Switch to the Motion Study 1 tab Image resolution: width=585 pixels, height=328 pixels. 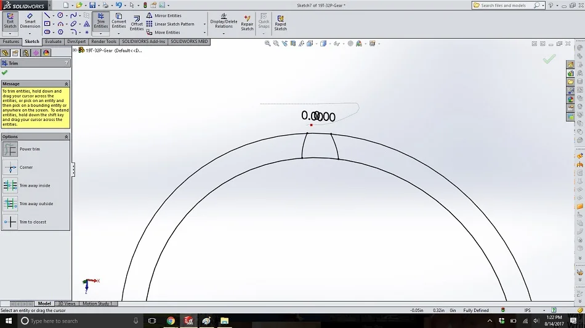pyautogui.click(x=97, y=303)
